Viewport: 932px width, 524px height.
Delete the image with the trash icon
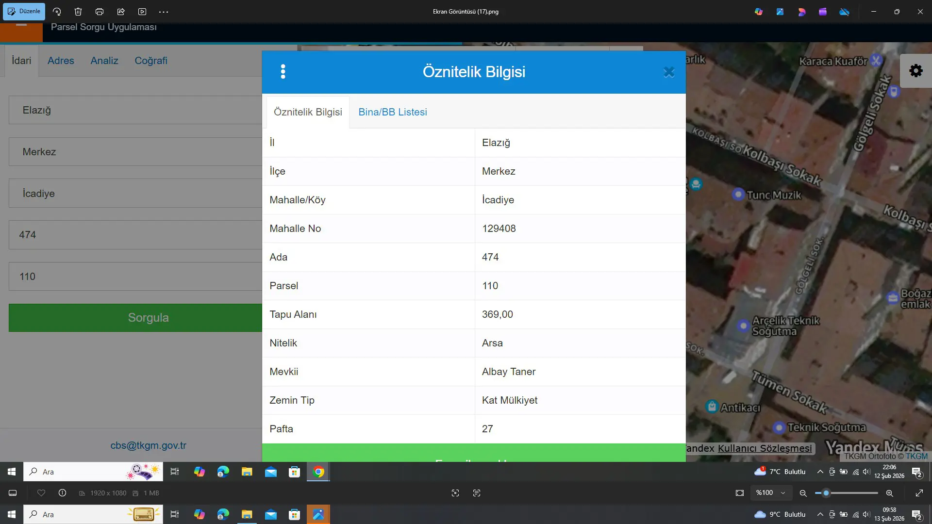point(78,12)
